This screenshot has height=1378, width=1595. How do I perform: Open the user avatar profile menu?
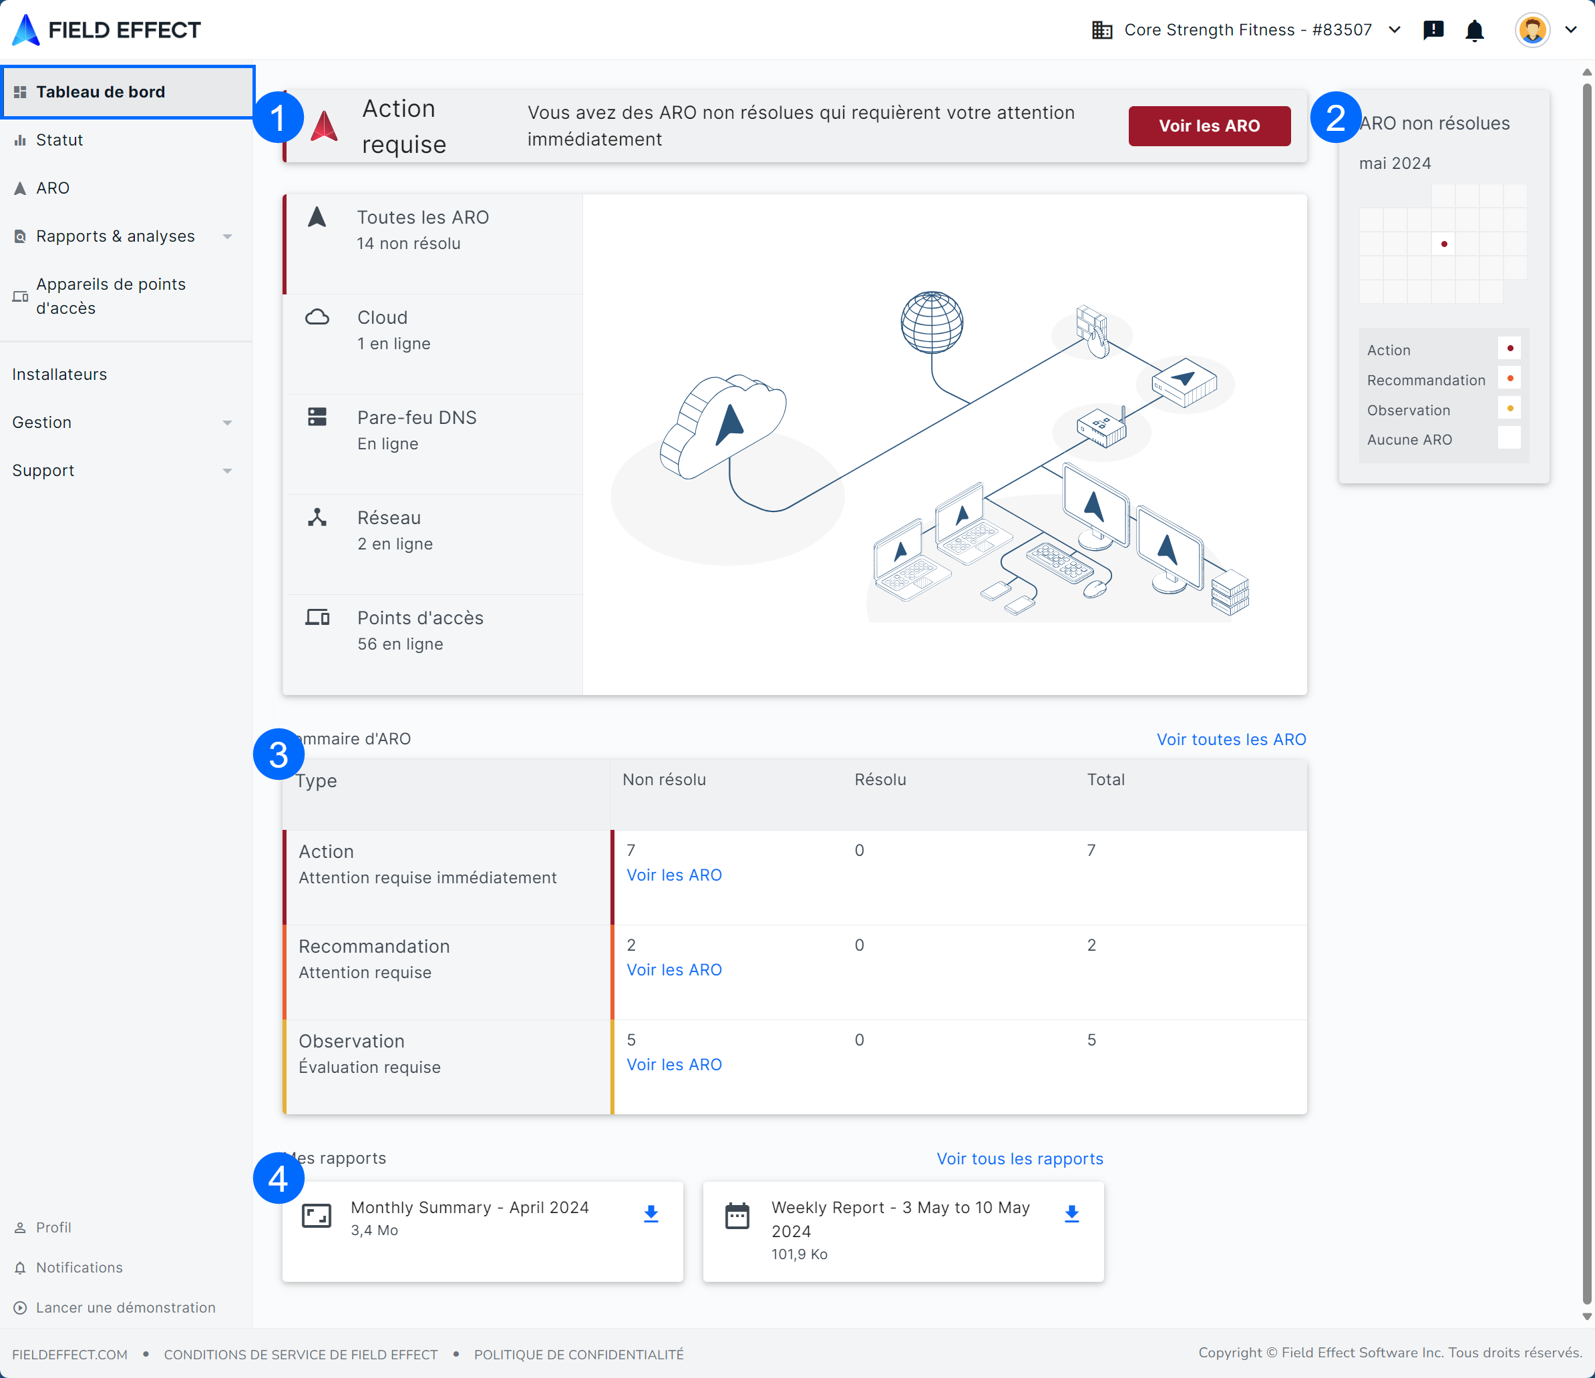coord(1532,30)
